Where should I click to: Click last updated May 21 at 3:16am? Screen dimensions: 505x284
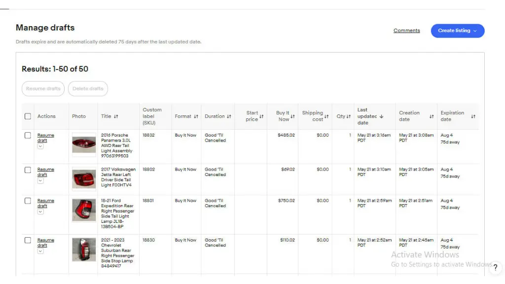[x=374, y=138]
